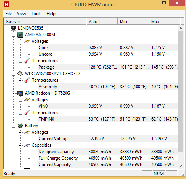Image resolution: width=186 pixels, height=179 pixels.
Task: Click the thermometer icon under AMD A6-4400M
Action: 27,61
